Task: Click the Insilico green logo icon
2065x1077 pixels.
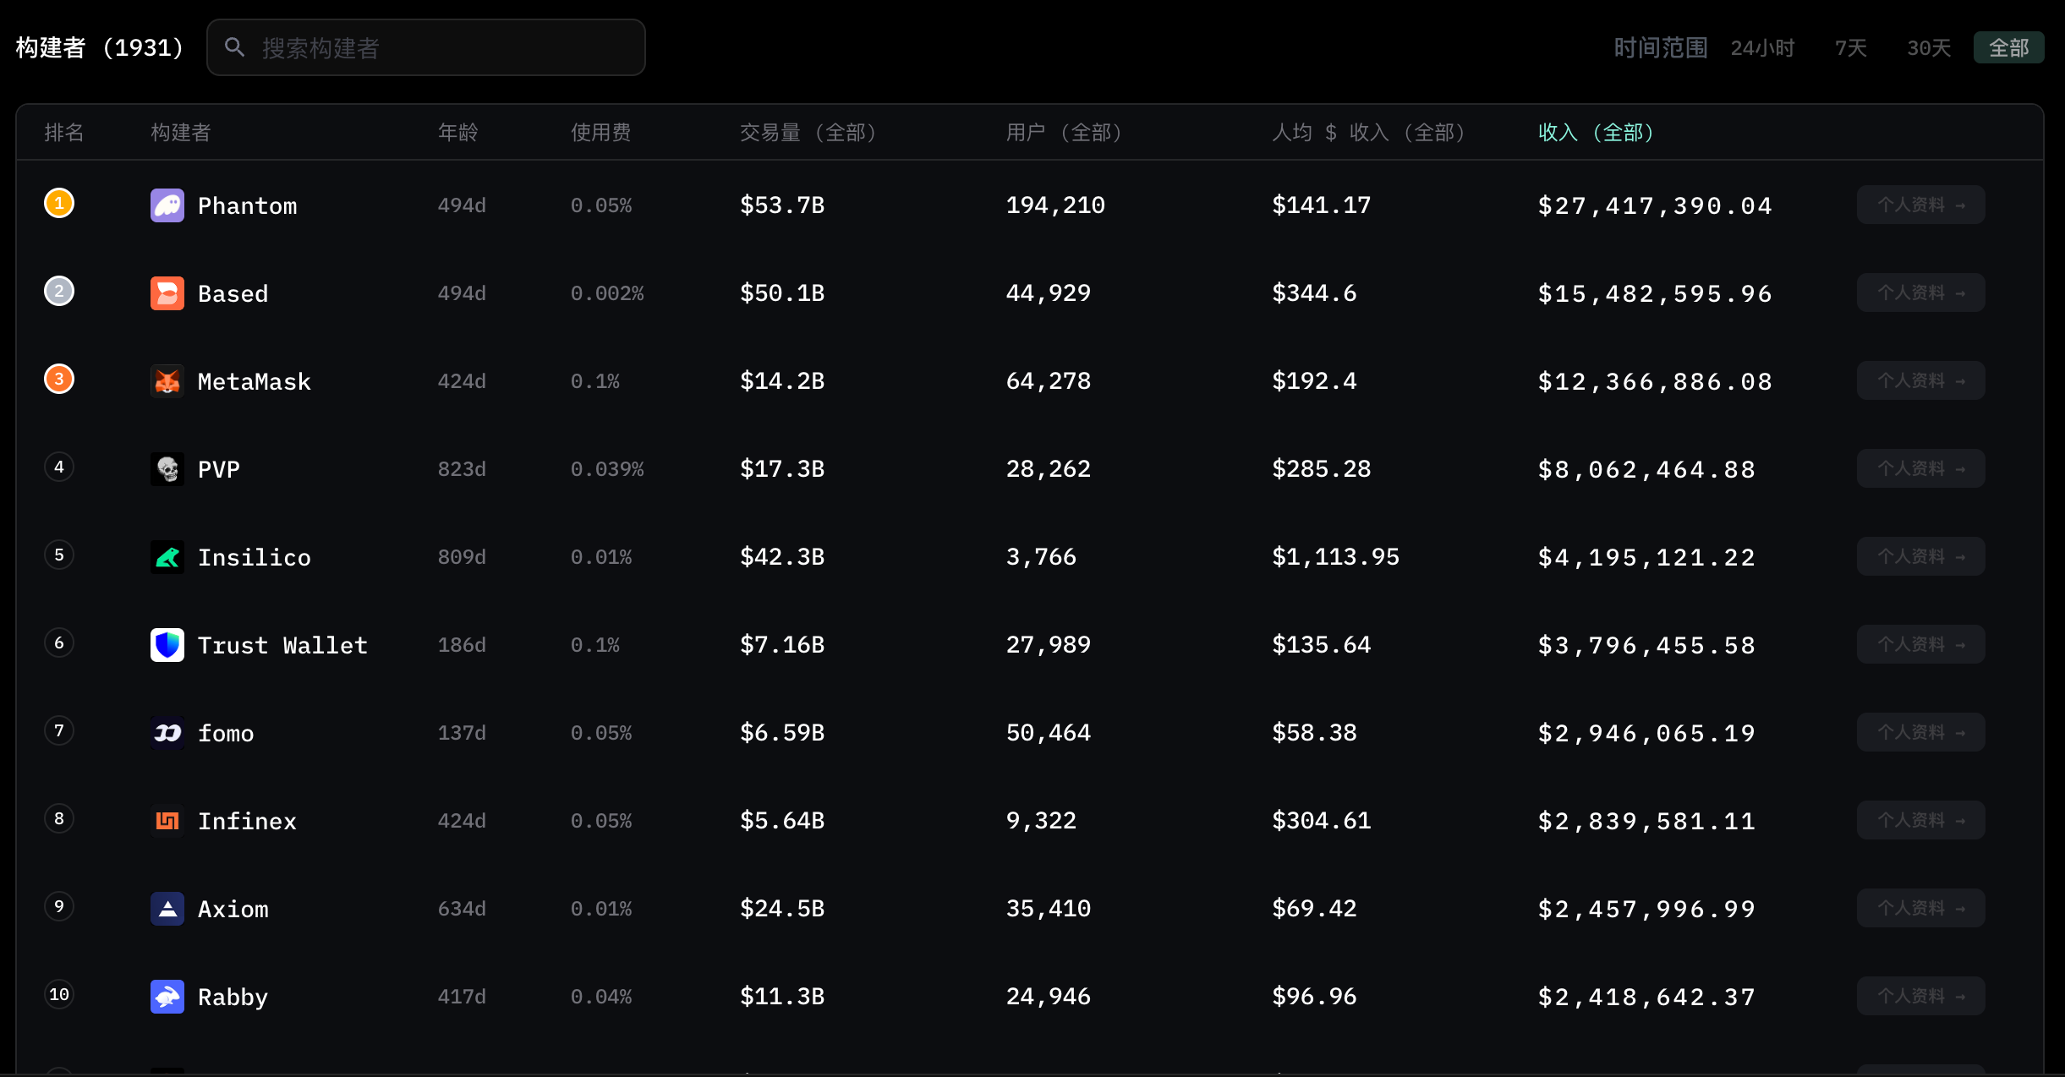Action: tap(167, 557)
